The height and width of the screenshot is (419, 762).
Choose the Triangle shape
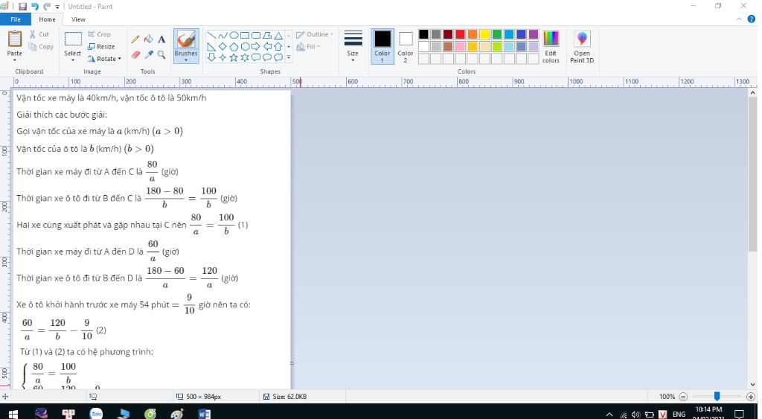pos(278,36)
